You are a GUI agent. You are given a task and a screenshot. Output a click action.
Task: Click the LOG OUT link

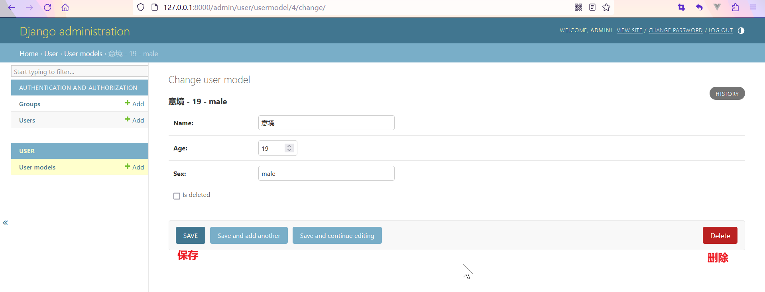click(x=721, y=30)
